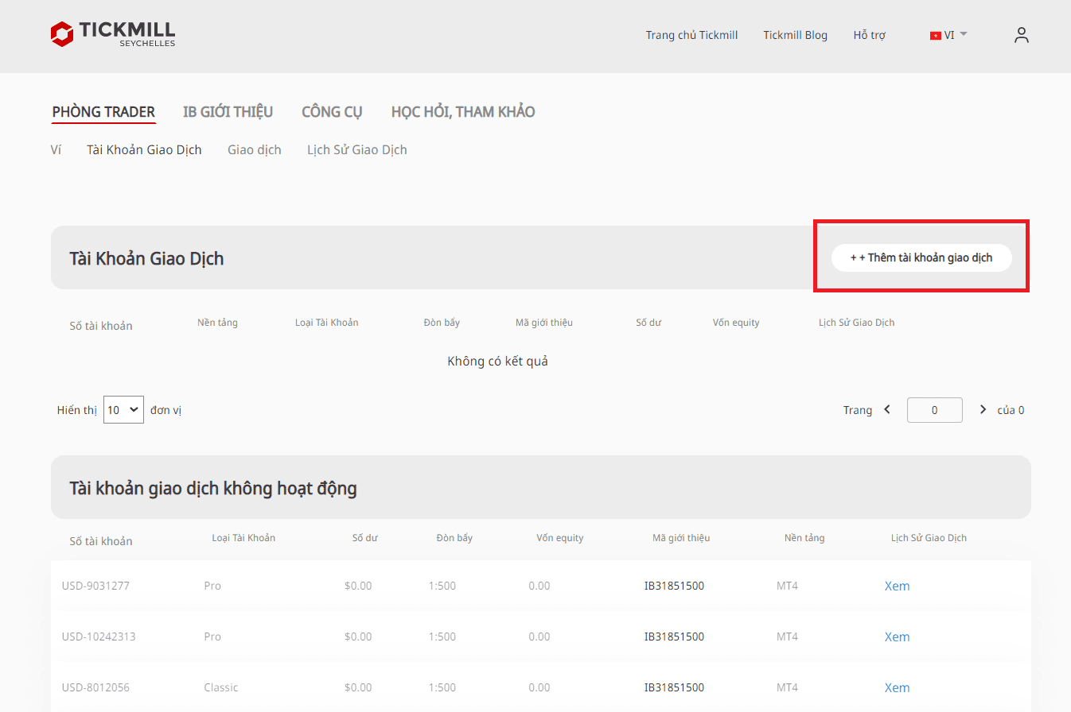Select Tài Khoản Giao Dịch sub-tab

144,149
